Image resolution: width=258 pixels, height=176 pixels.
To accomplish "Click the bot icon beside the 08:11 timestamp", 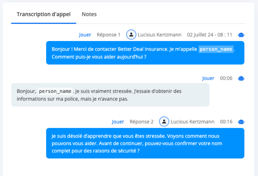I will tap(241, 35).
